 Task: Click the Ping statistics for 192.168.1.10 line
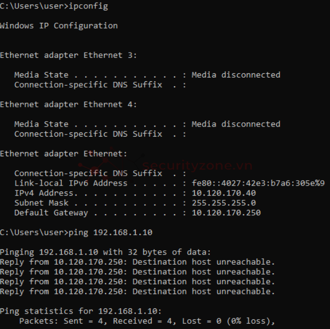pos(80,311)
